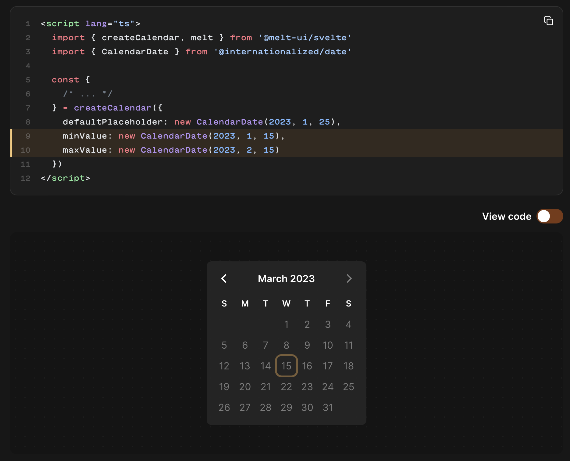This screenshot has width=570, height=461.
Task: Click the March 2023 calendar heading
Action: [286, 278]
